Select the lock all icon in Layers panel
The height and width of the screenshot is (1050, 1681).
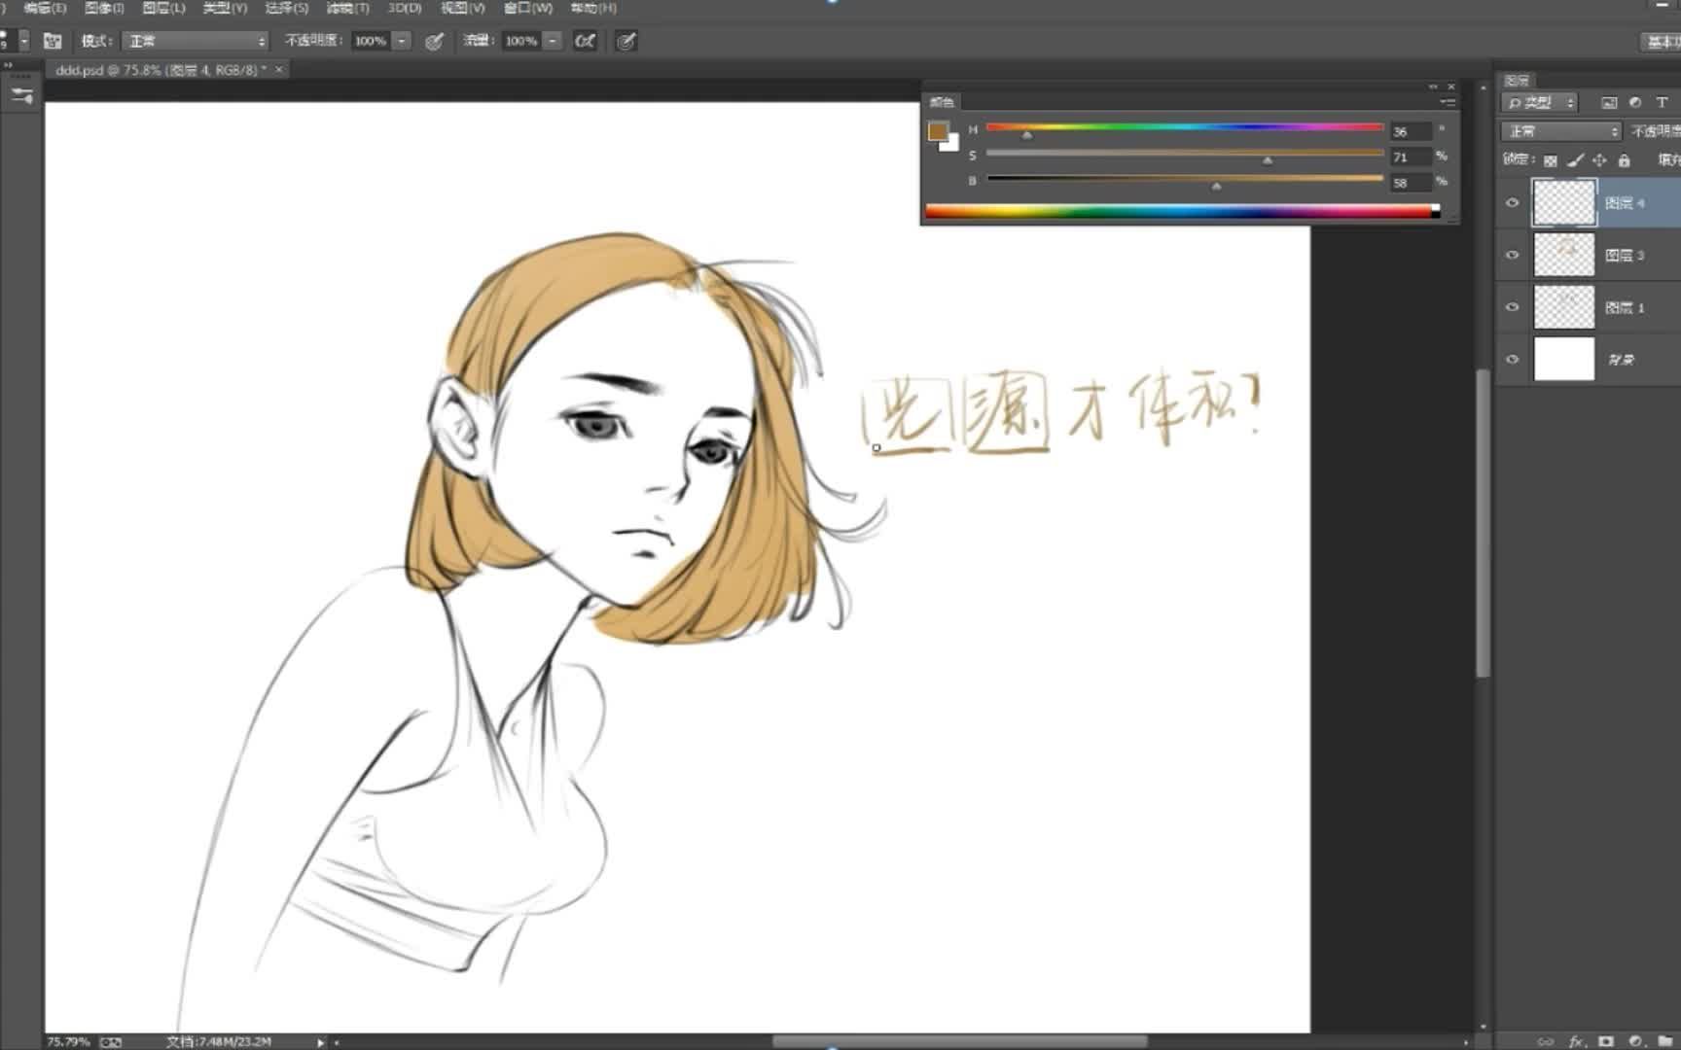(x=1624, y=160)
